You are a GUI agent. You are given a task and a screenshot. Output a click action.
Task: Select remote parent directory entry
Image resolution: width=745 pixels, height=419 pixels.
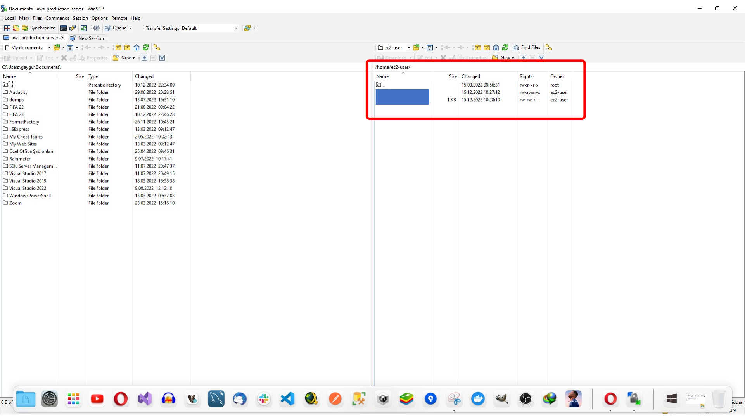tap(380, 85)
